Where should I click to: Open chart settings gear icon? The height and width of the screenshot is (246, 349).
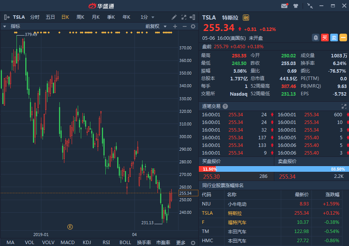[193, 26]
